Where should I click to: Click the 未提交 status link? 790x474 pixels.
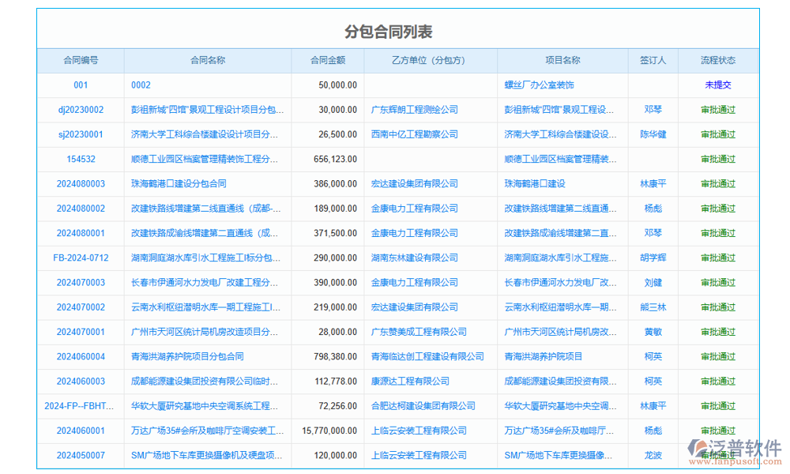pyautogui.click(x=717, y=85)
